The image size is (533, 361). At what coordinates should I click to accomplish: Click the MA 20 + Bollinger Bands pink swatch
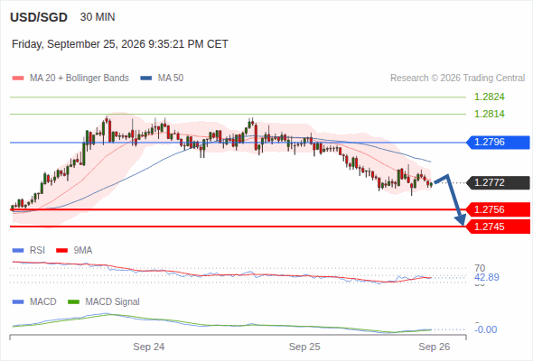click(x=18, y=79)
